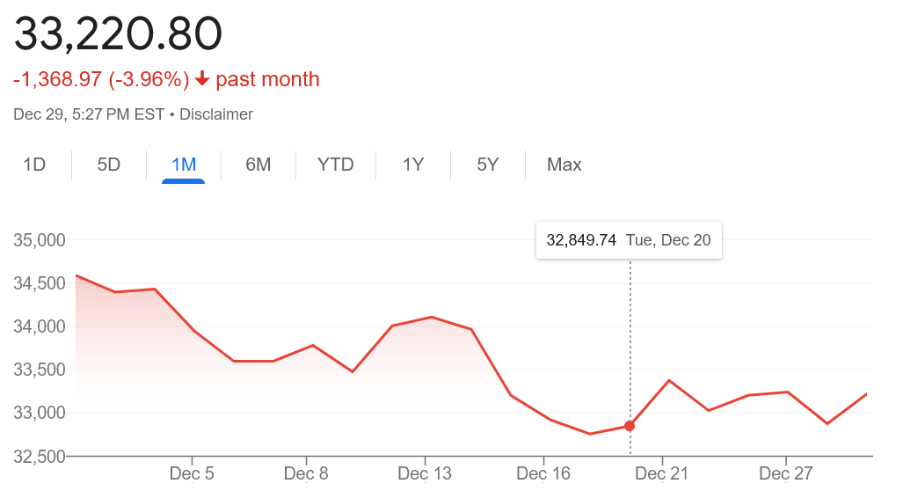
Task: Click the Dec 27 axis label
Action: [x=786, y=473]
